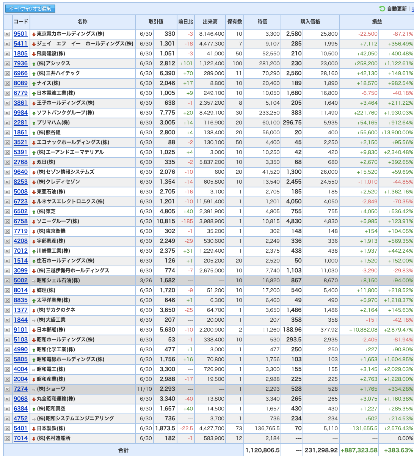
Task: Select stock name (株)アシックス
Action: pyautogui.click(x=53, y=63)
